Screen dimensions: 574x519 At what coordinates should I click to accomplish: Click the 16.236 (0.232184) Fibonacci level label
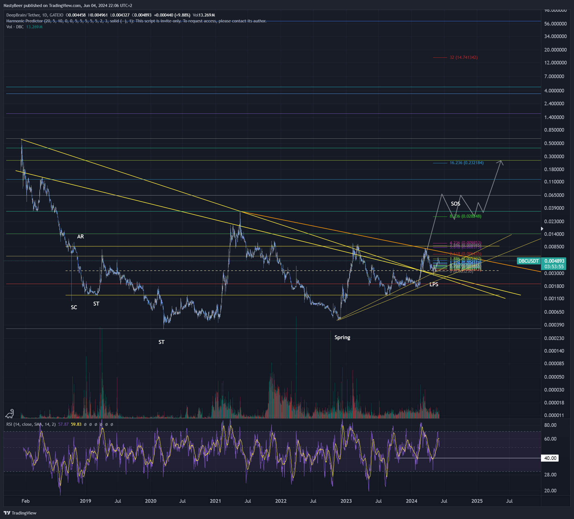[x=466, y=163]
